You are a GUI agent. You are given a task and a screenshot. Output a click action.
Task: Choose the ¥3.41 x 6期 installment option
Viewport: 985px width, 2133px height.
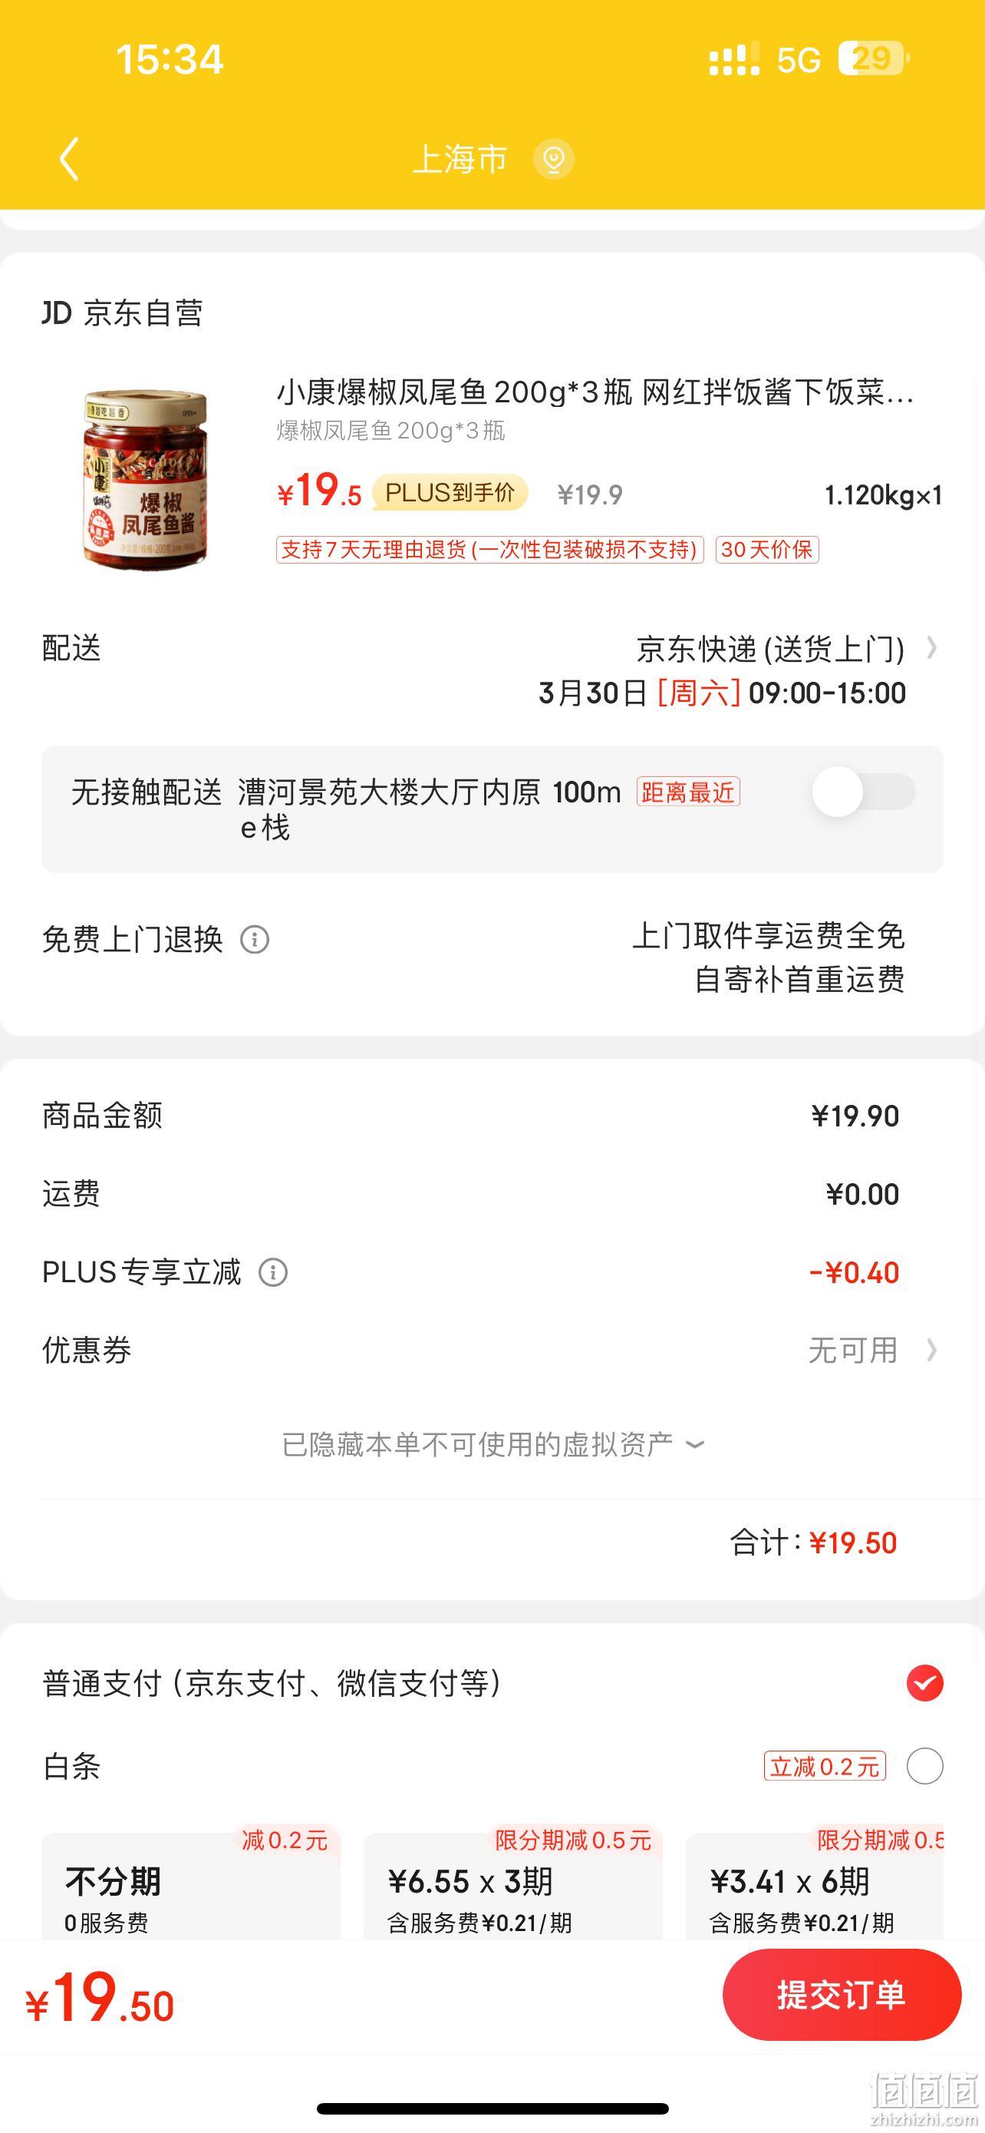[x=815, y=1886]
